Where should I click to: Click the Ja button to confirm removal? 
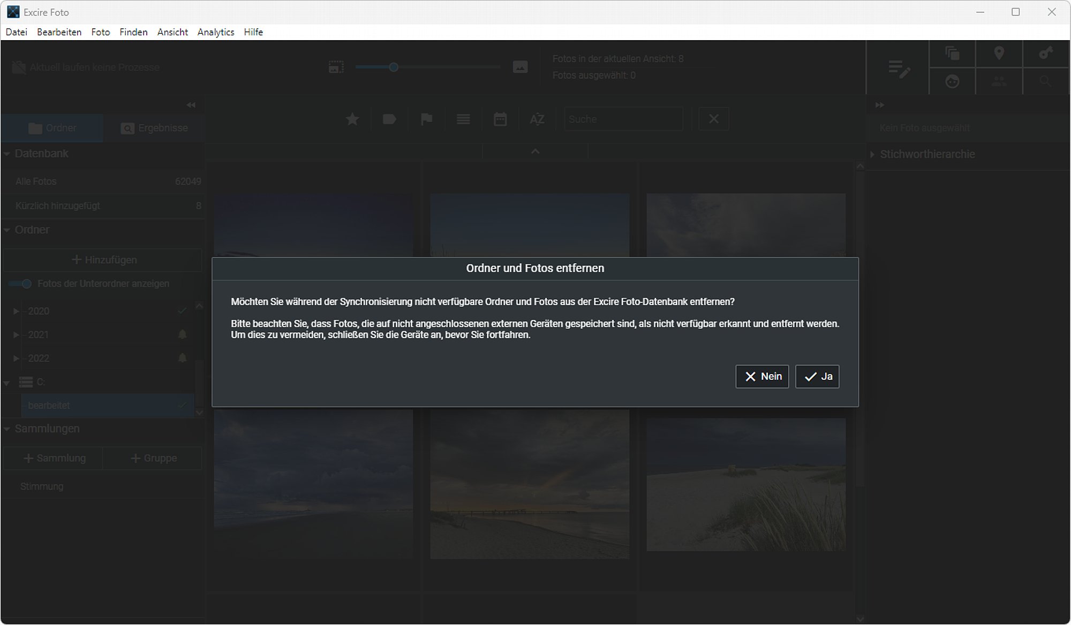817,377
